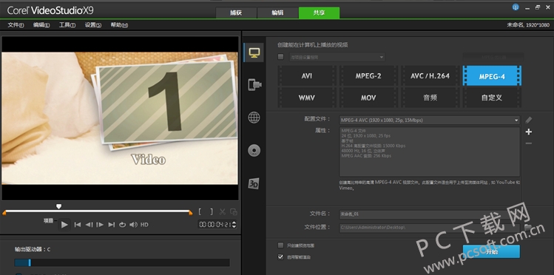Open the 工具 menu
Viewport: 554px width, 275px height.
click(67, 25)
